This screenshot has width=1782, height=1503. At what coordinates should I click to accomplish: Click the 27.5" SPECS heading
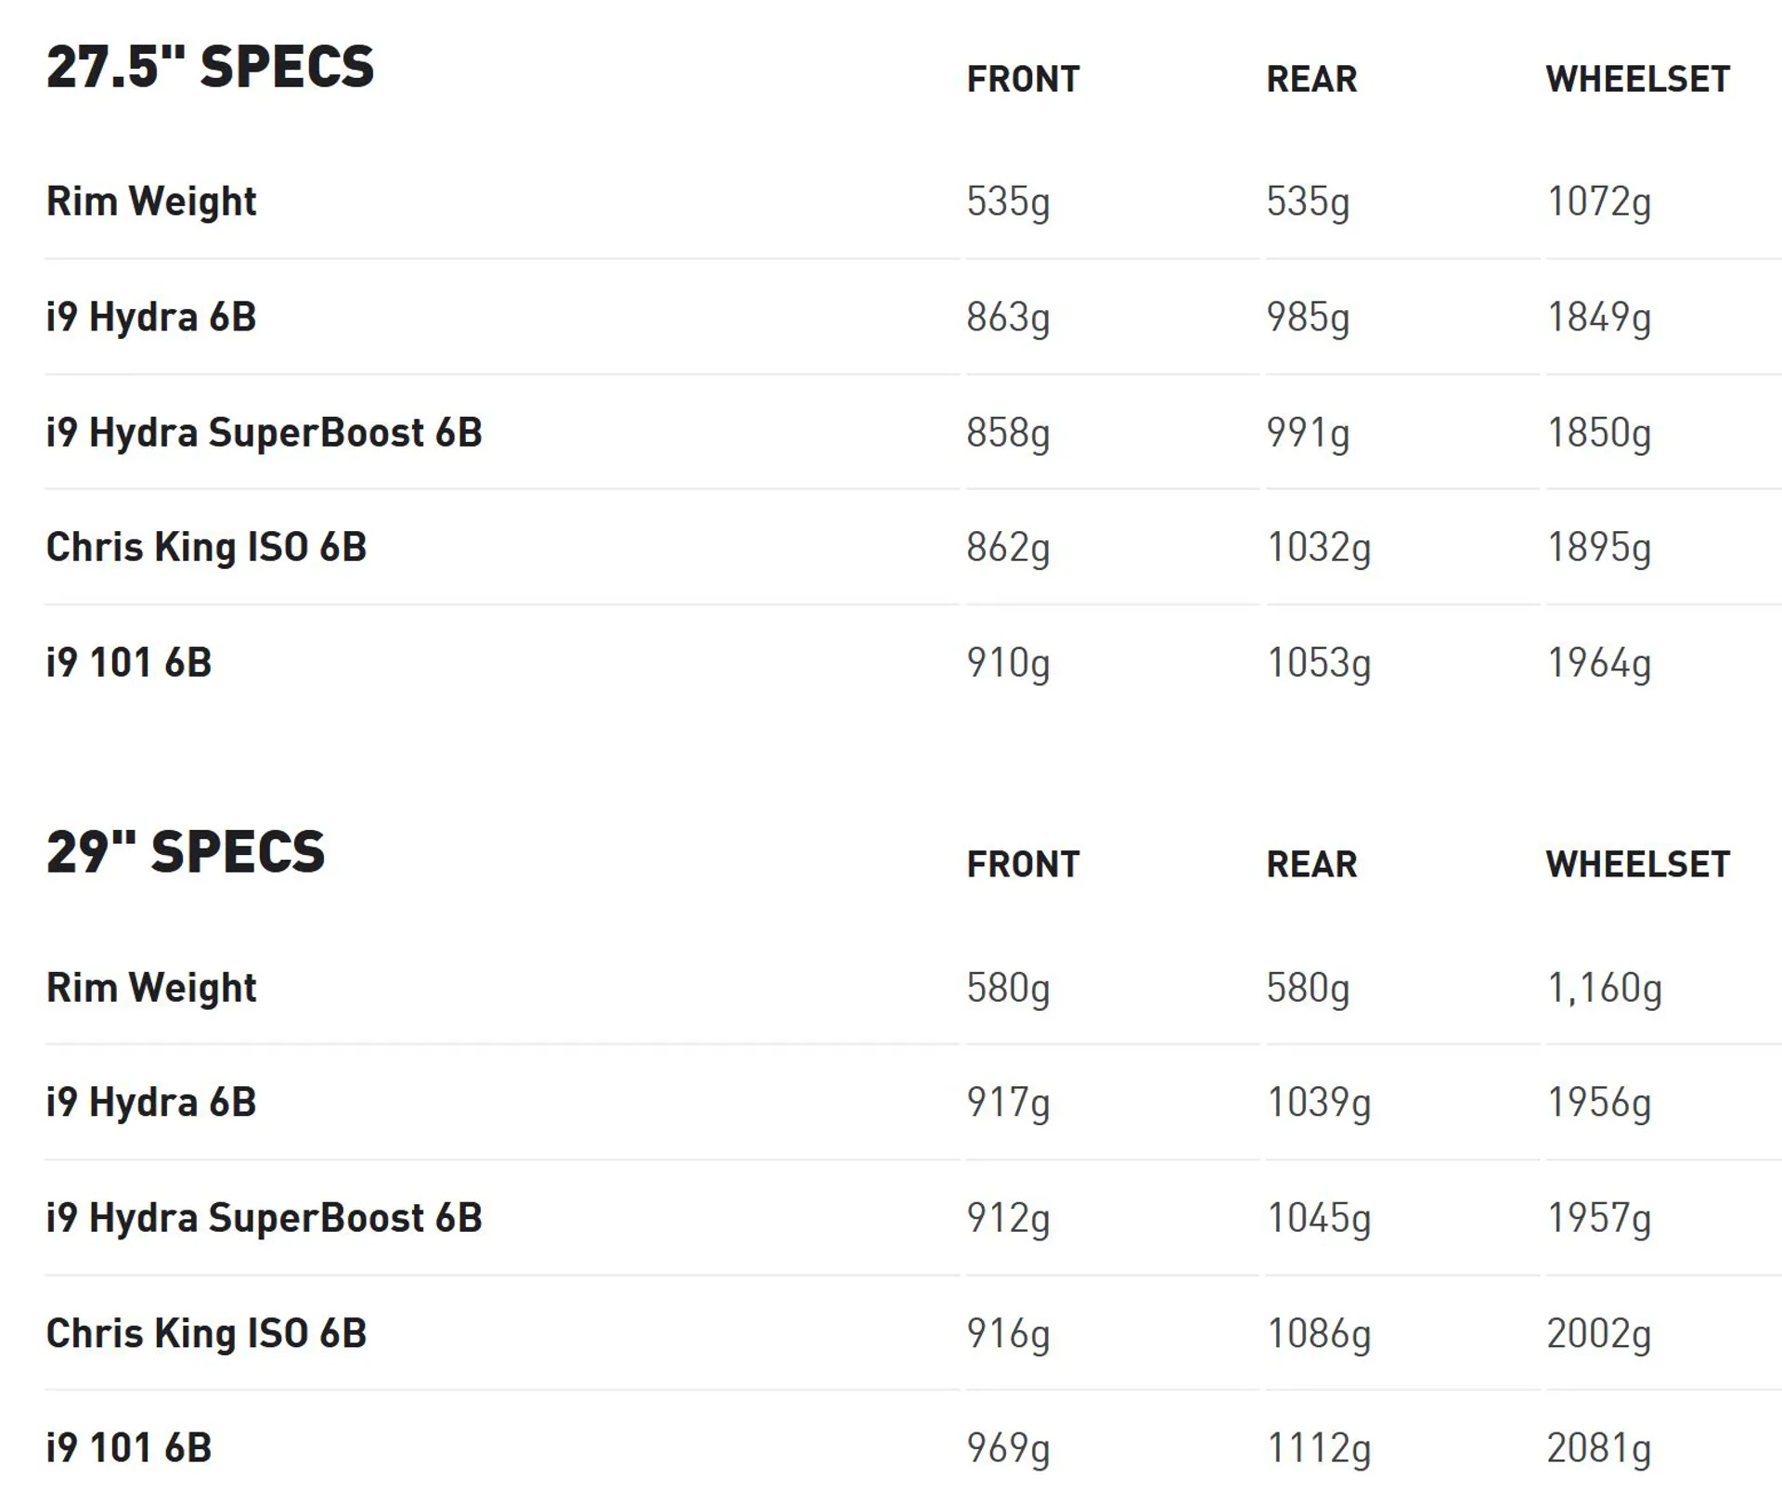coord(210,67)
